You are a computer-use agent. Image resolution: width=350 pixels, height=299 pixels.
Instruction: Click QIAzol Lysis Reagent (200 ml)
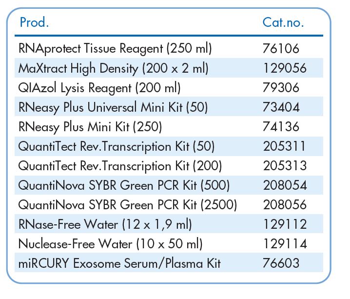point(99,87)
